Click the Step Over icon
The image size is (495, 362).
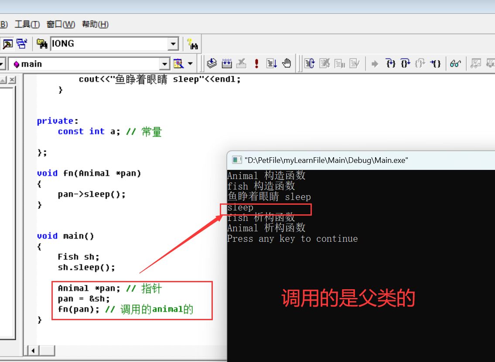(x=405, y=64)
